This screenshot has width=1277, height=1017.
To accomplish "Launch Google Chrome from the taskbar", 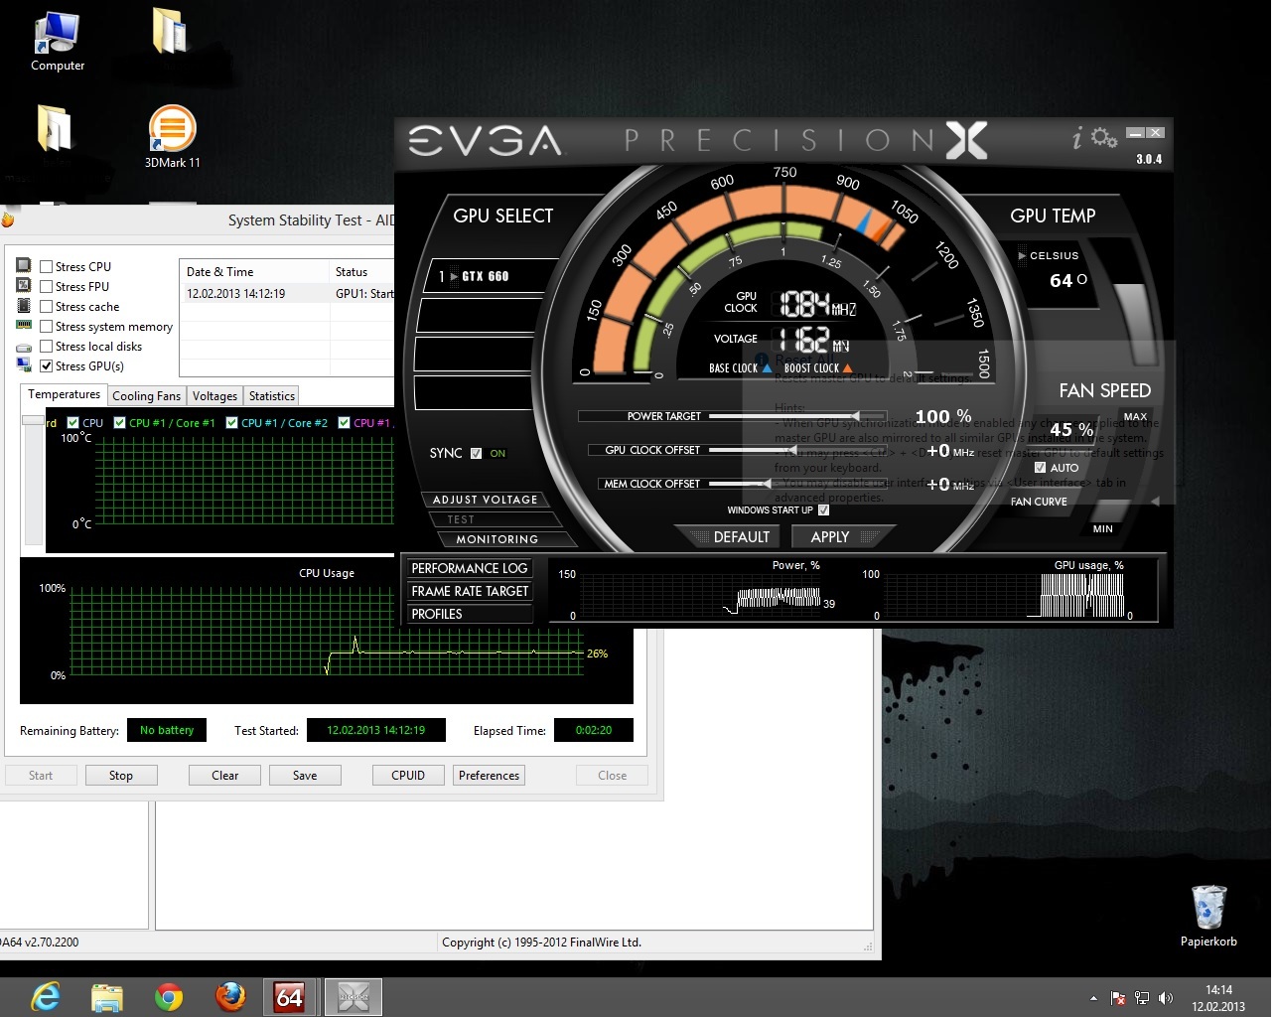I will click(168, 997).
